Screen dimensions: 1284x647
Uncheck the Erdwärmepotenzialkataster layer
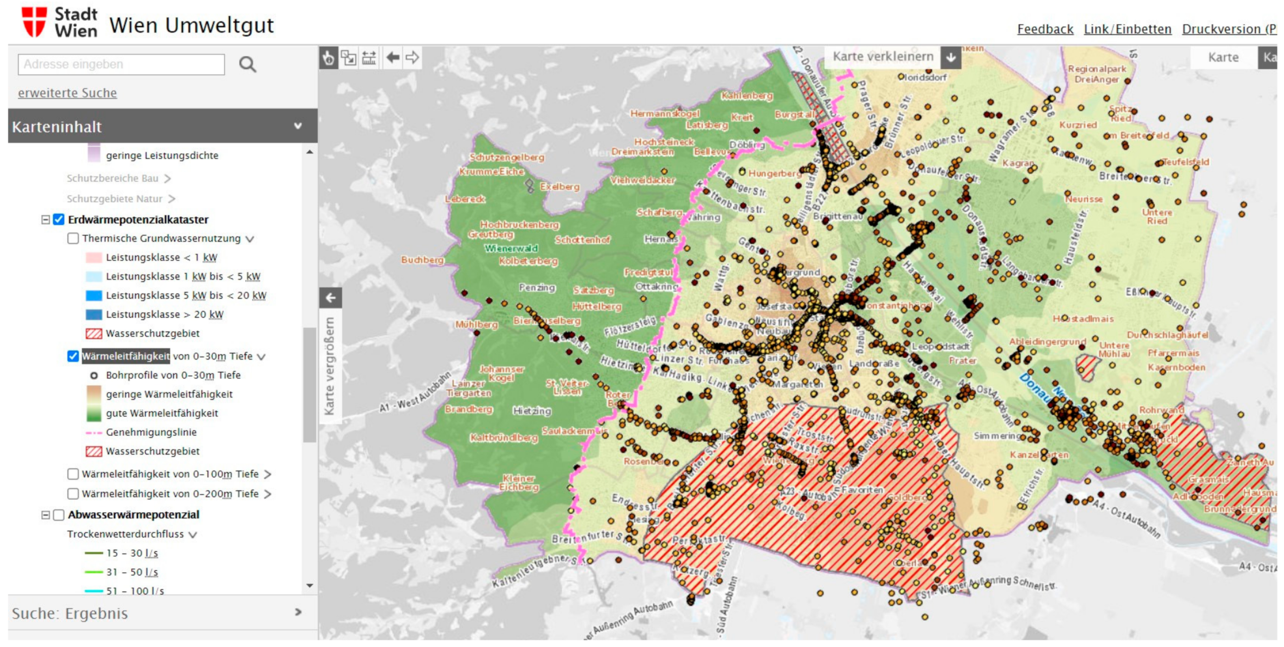(x=59, y=220)
